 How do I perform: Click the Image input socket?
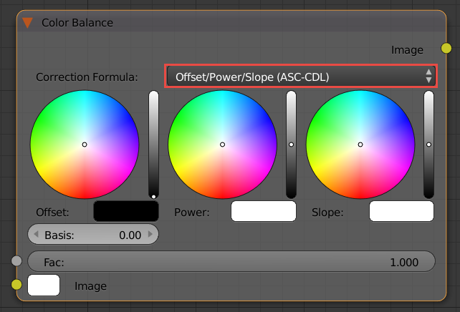[x=16, y=284]
